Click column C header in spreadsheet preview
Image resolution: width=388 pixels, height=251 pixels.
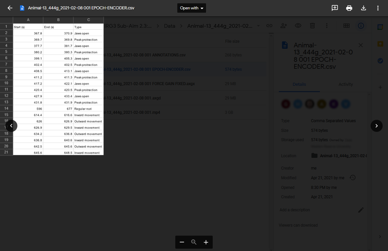88,20
